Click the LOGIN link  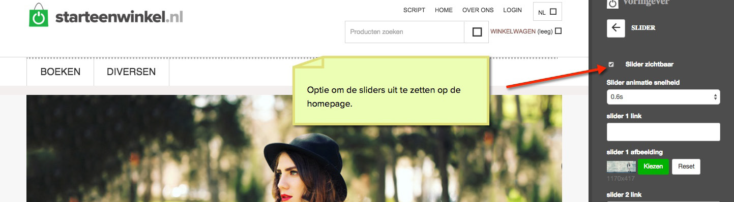tap(512, 10)
